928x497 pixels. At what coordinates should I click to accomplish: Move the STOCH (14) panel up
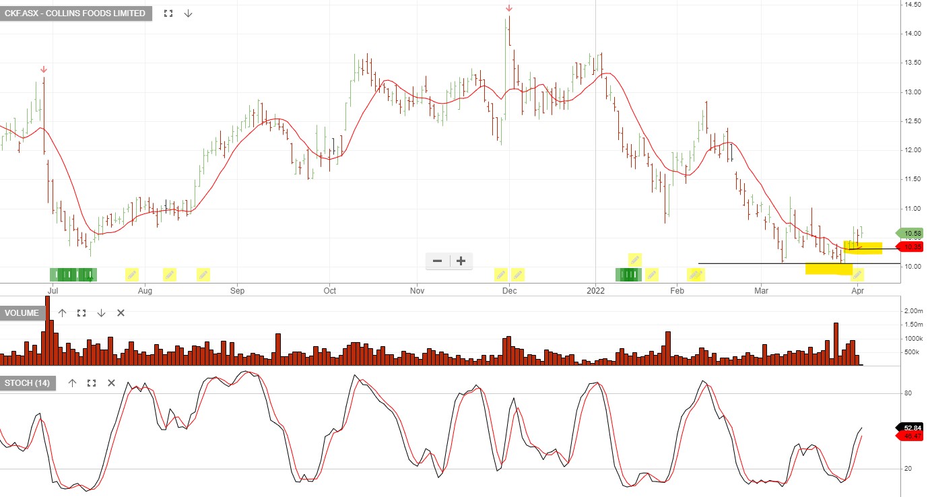coord(72,383)
